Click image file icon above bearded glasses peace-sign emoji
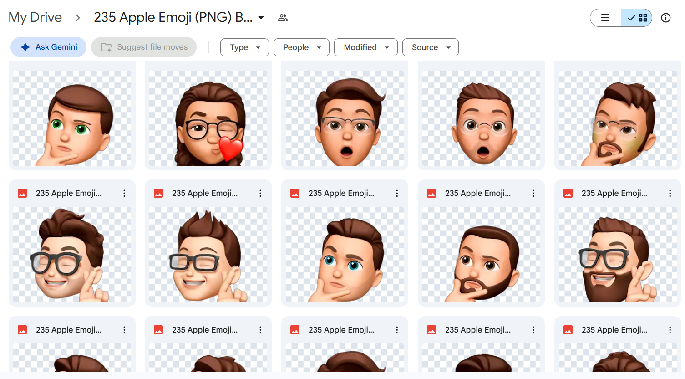This screenshot has width=685, height=379. coord(568,193)
